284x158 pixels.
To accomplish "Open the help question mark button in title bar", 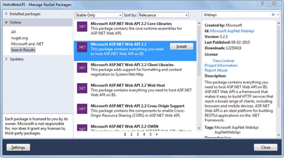I will point(262,3).
